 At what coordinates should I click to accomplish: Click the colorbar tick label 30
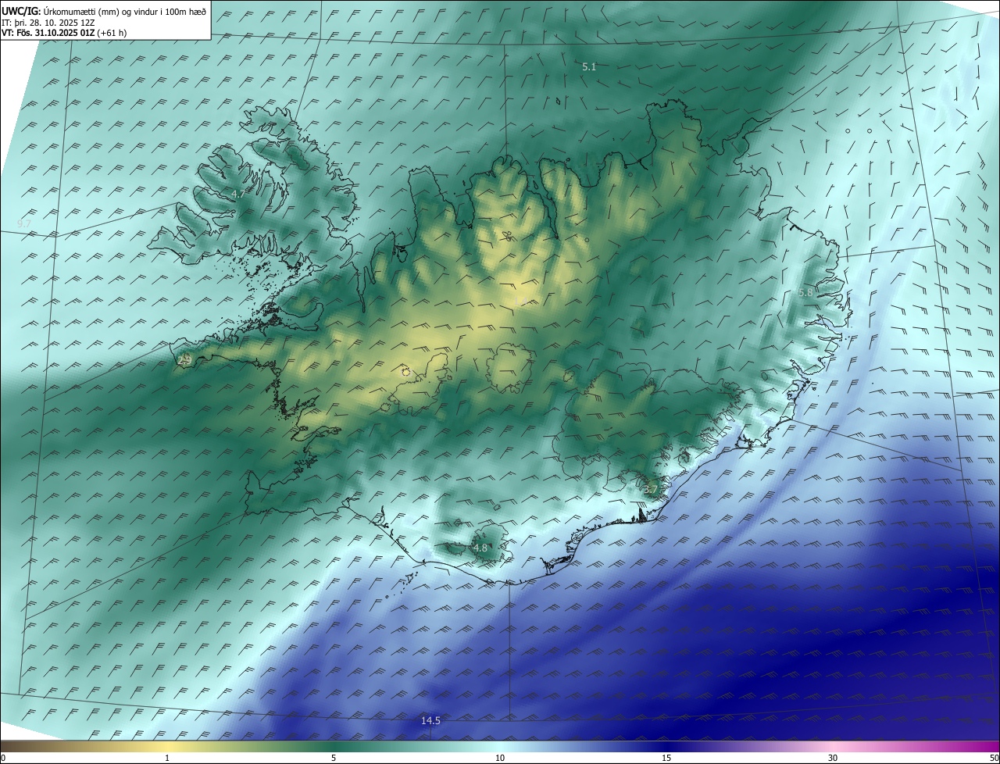tap(833, 758)
